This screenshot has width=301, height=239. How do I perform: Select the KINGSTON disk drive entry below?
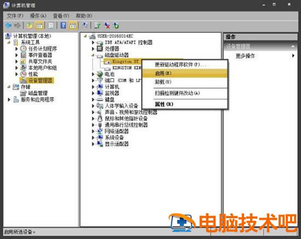pos(126,68)
